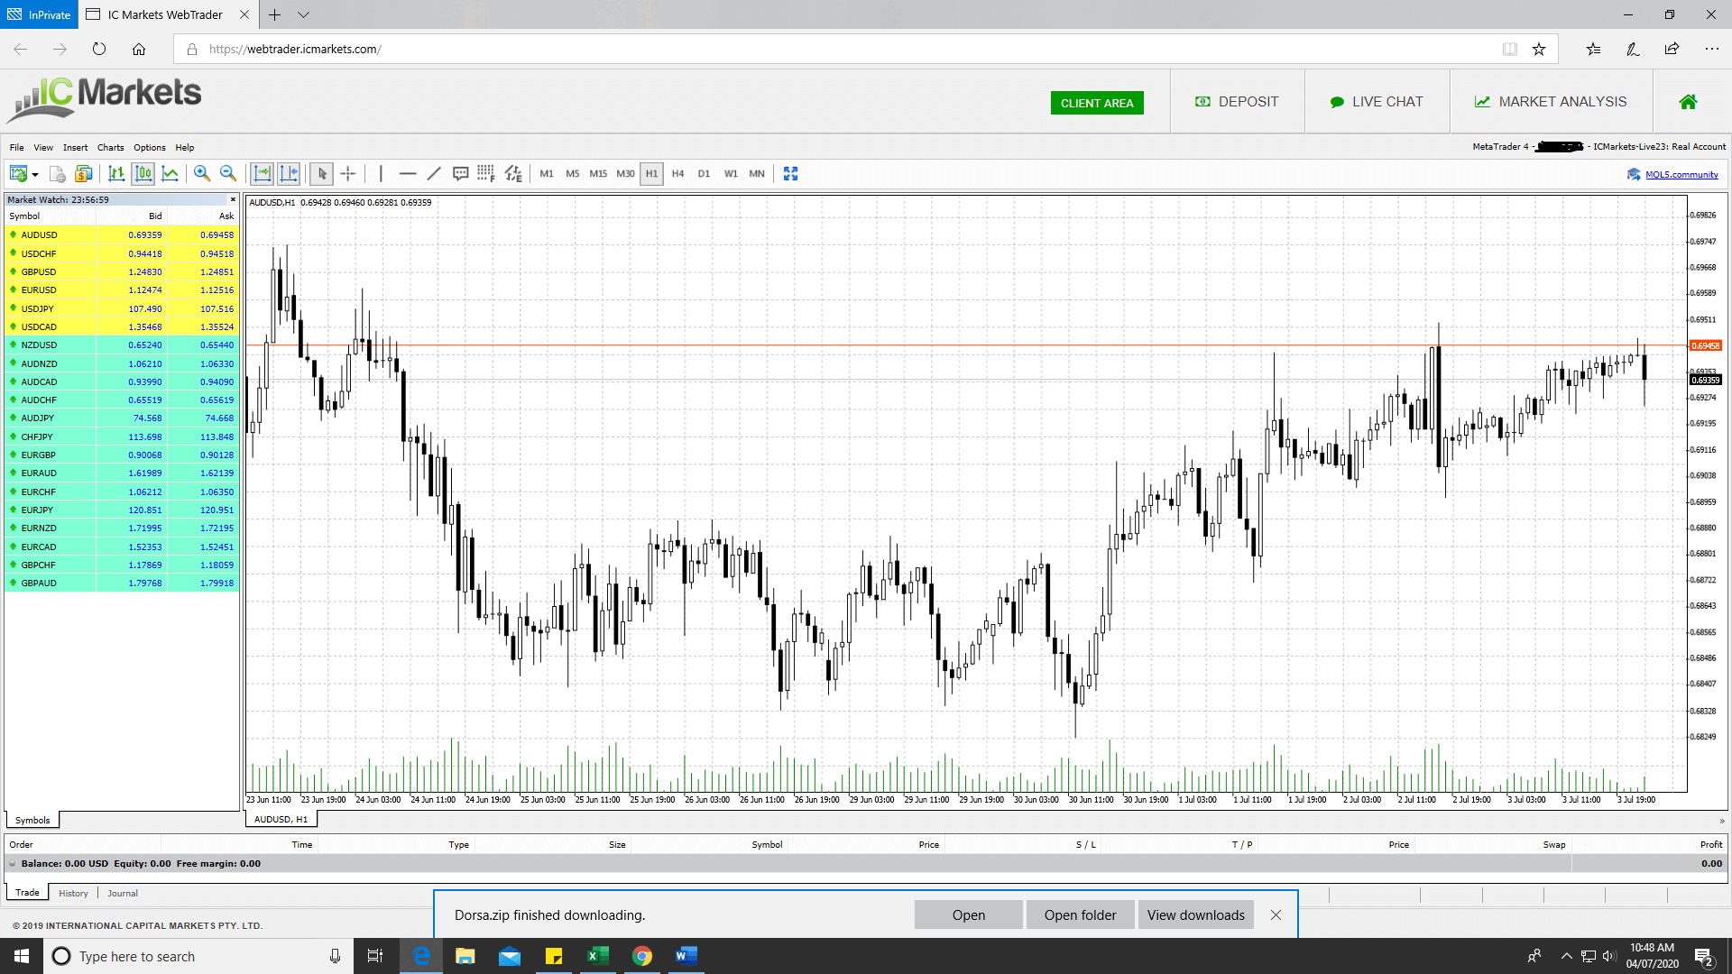
Task: Click the CLIENT AREA button
Action: 1097,103
